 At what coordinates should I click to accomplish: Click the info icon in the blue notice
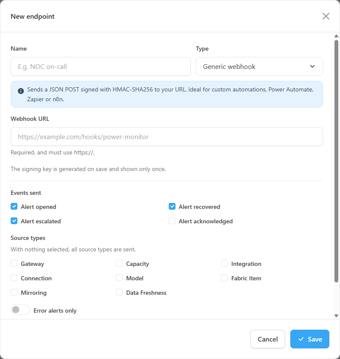(x=21, y=91)
